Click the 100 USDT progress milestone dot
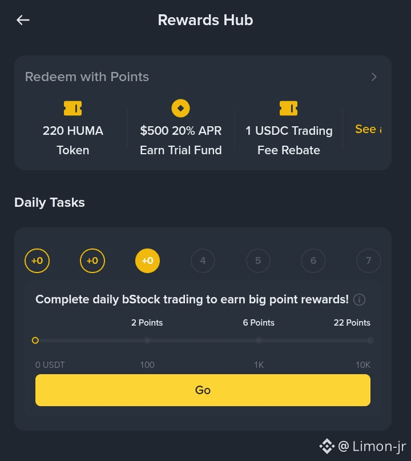Image resolution: width=411 pixels, height=461 pixels. pos(147,340)
